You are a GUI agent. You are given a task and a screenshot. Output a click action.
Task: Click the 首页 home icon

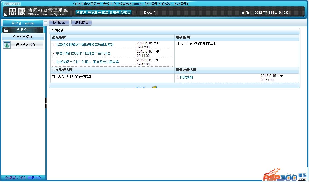tap(78, 12)
